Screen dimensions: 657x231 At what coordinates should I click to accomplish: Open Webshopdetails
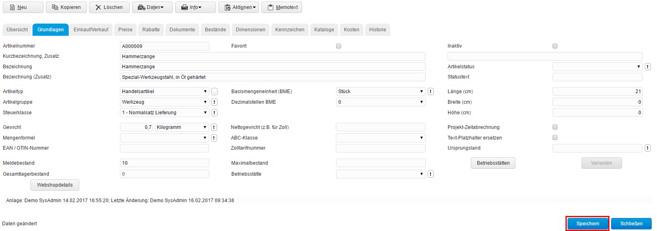(x=55, y=185)
